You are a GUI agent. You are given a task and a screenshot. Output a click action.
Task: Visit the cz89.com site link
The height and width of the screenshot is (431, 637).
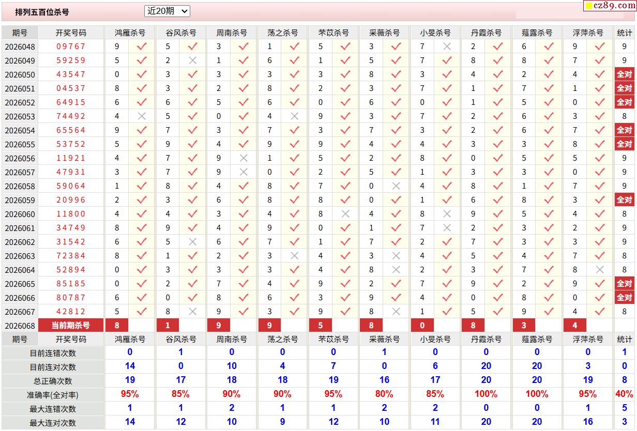click(x=610, y=6)
